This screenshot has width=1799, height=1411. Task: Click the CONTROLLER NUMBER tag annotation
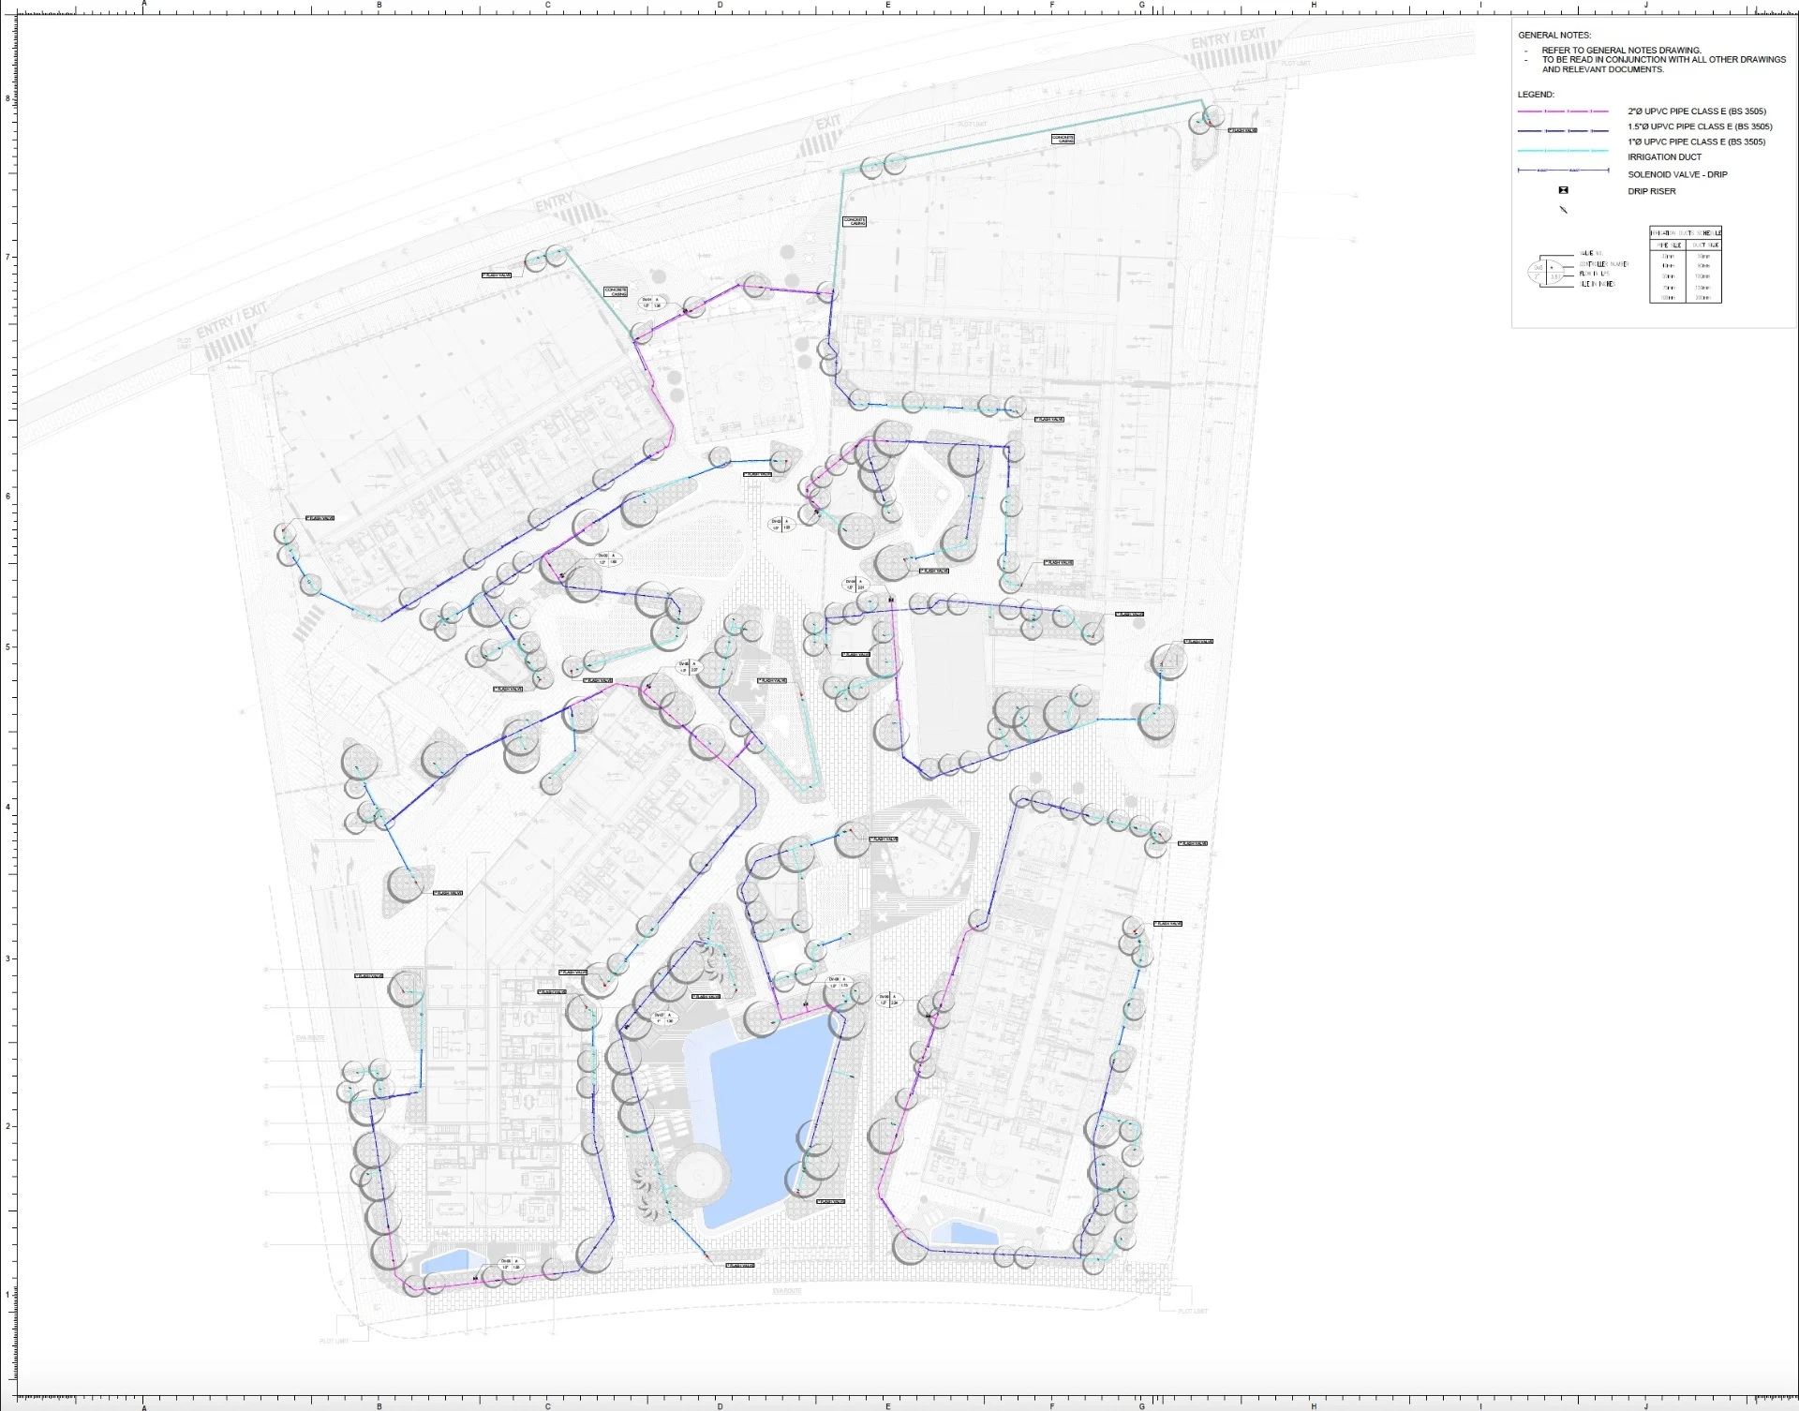(1603, 264)
